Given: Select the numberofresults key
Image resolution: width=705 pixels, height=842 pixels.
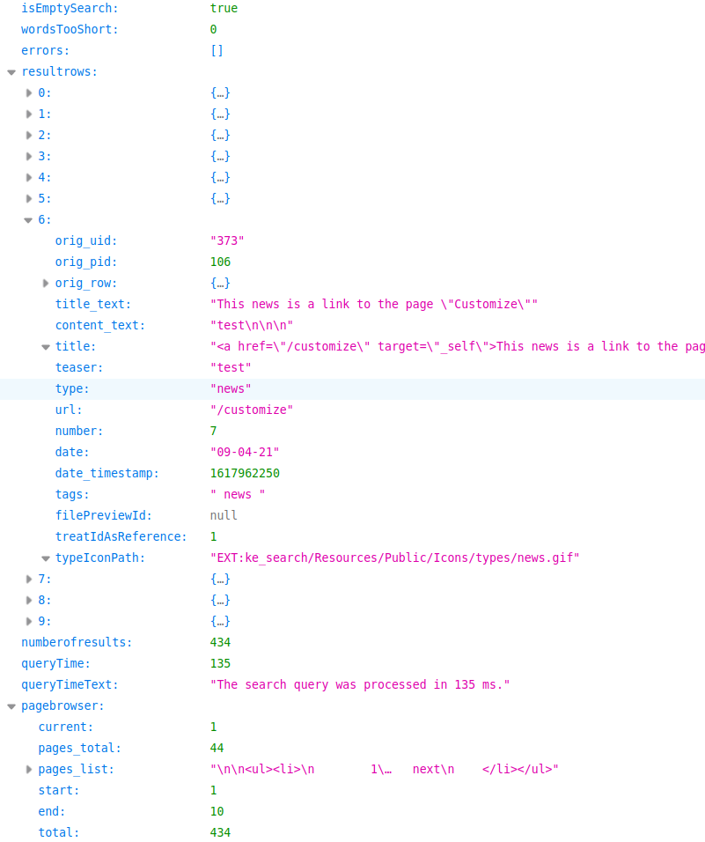Looking at the screenshot, I should coord(77,643).
